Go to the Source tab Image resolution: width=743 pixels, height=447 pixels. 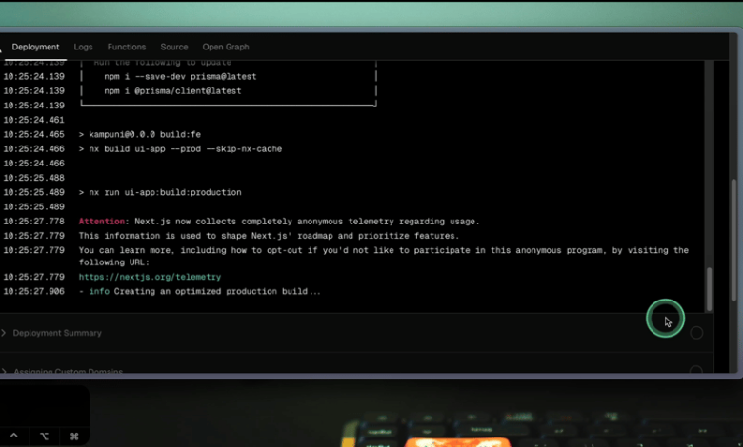click(x=173, y=47)
